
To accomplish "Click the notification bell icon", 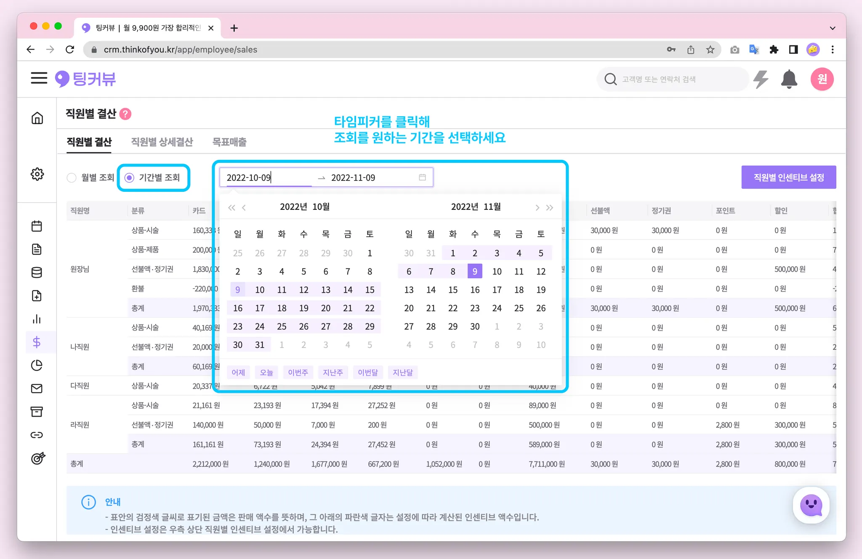I will pyautogui.click(x=789, y=79).
